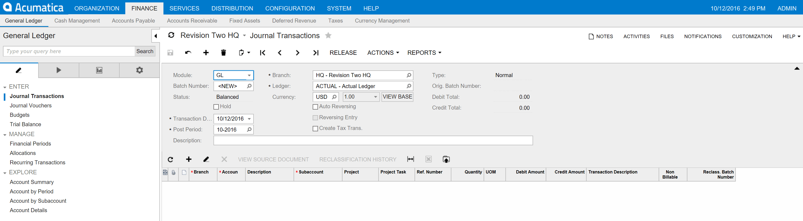Image resolution: width=803 pixels, height=221 pixels.
Task: Open the Revision Two HQ branch dropdown arrow
Action: pos(244,36)
